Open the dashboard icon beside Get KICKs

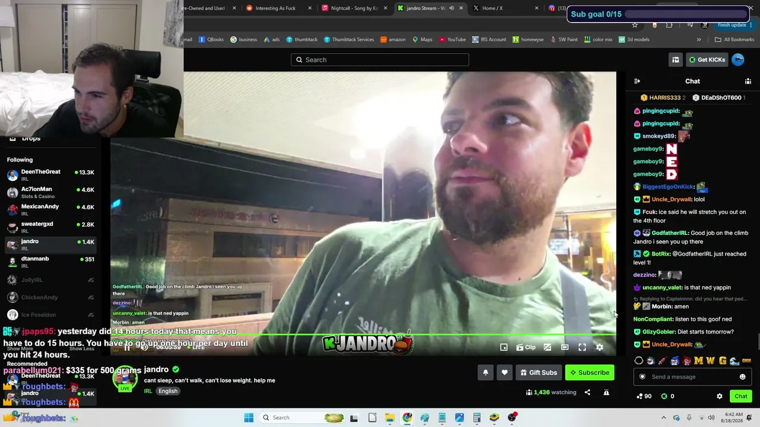[676, 60]
